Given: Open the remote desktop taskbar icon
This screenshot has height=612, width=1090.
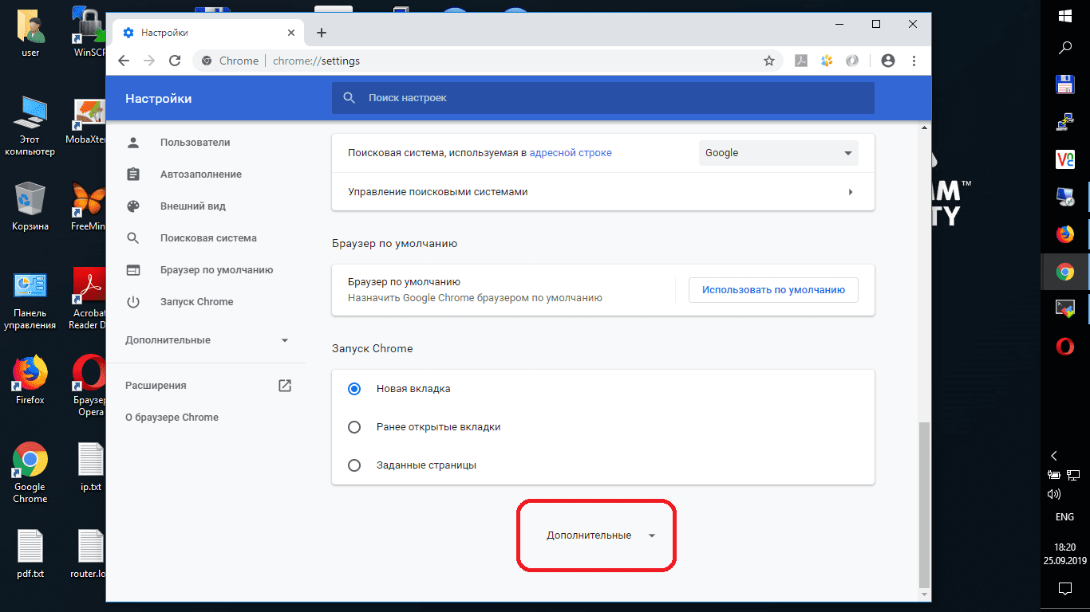Looking at the screenshot, I should tap(1065, 197).
